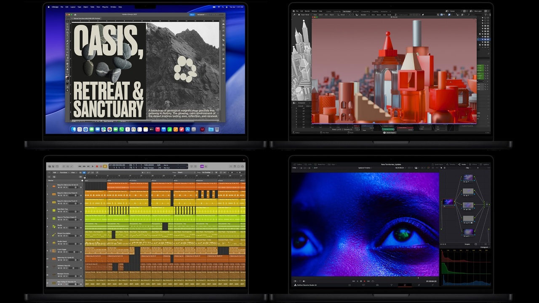Screen dimensions: 539x303
Task: Click the Trash icon in the Dock
Action: click(x=217, y=129)
